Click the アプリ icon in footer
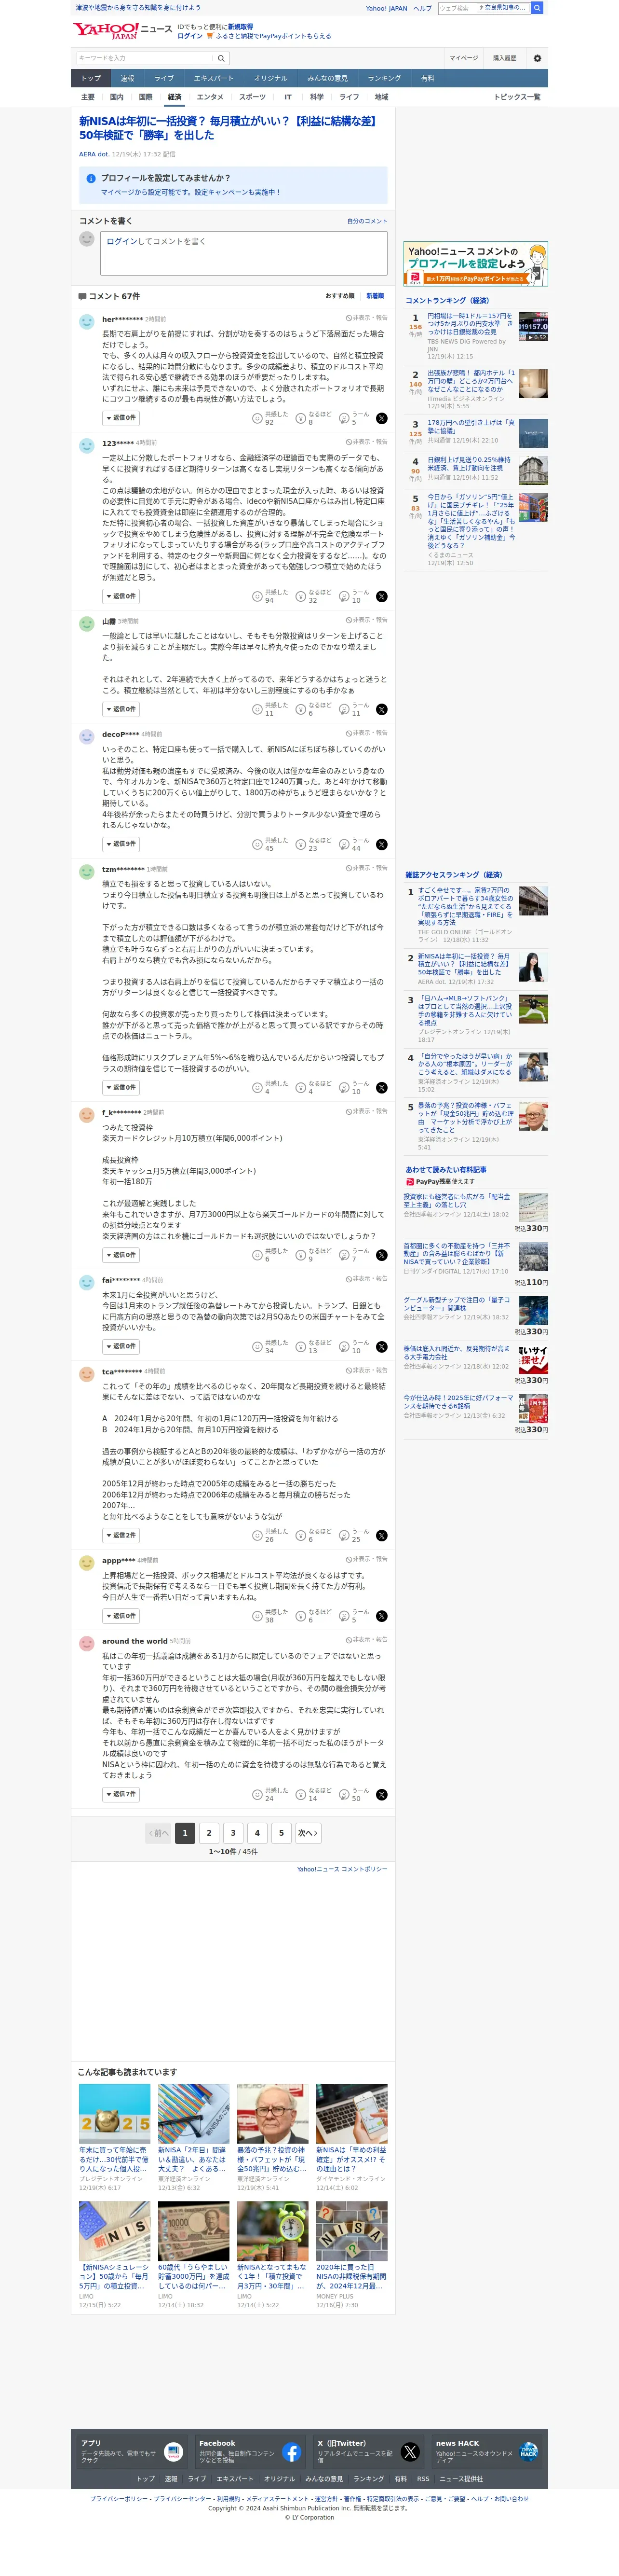 coord(173,2452)
